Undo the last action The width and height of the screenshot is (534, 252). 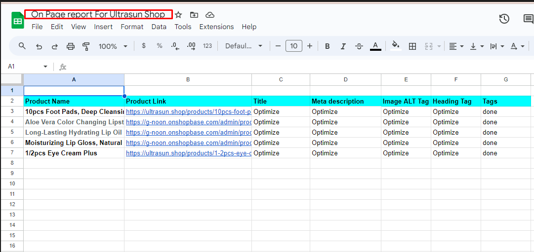(x=39, y=46)
